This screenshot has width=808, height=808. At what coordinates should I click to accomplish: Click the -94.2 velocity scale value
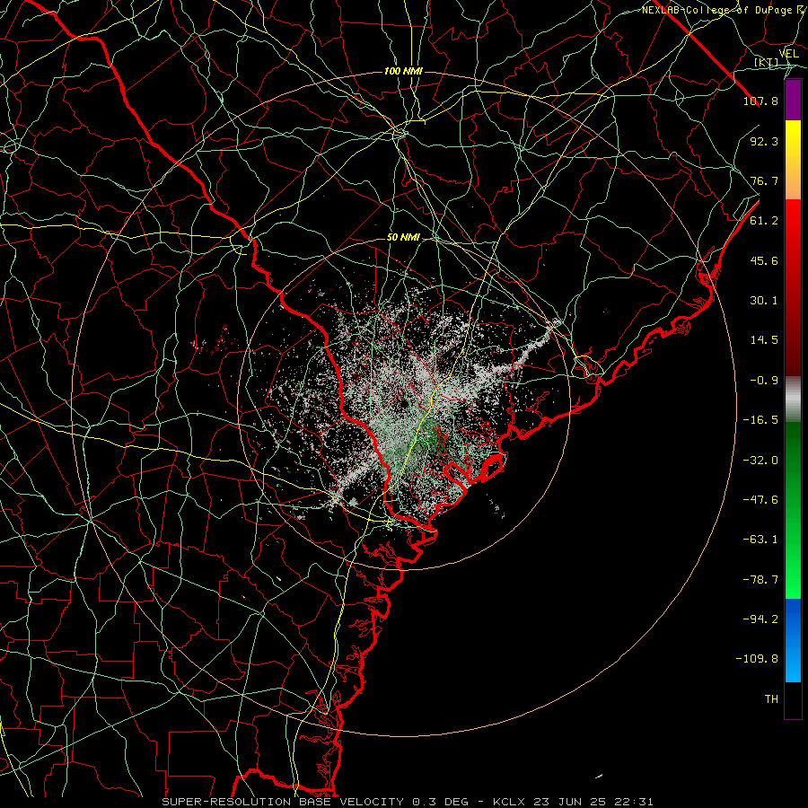point(760,619)
